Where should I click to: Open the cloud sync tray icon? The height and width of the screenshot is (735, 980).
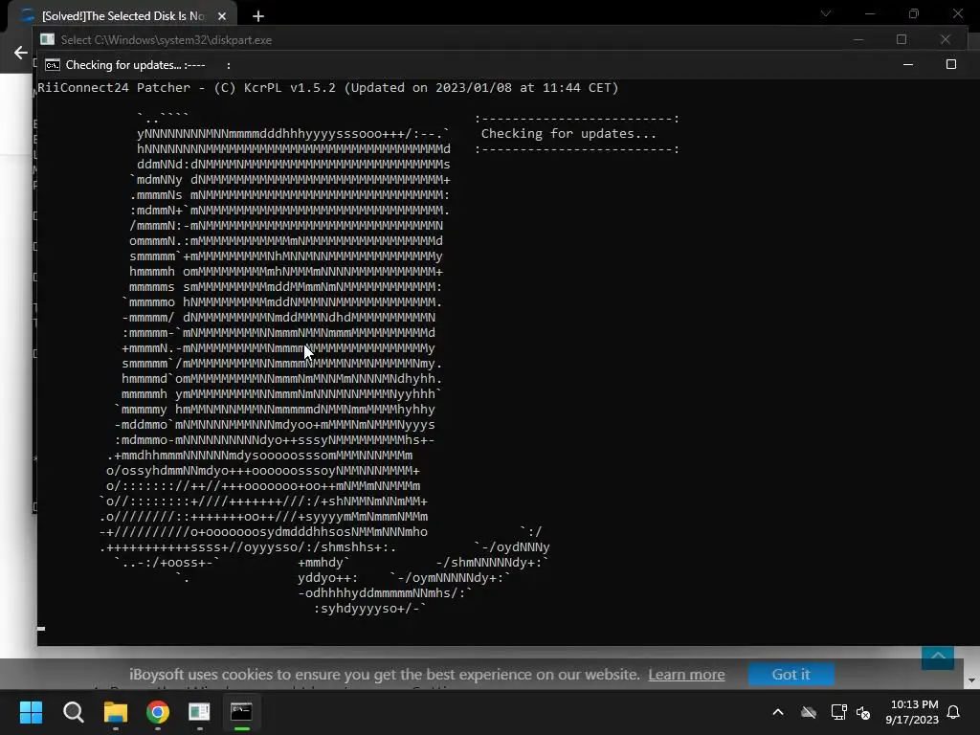(x=809, y=712)
